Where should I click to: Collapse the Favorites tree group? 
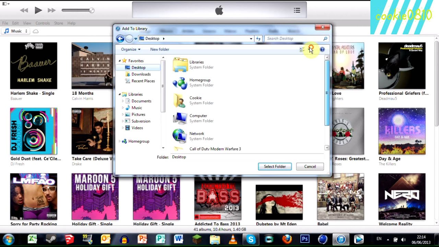point(120,61)
